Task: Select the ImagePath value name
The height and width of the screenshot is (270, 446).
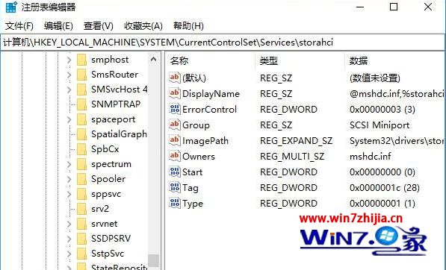Action: [205, 141]
